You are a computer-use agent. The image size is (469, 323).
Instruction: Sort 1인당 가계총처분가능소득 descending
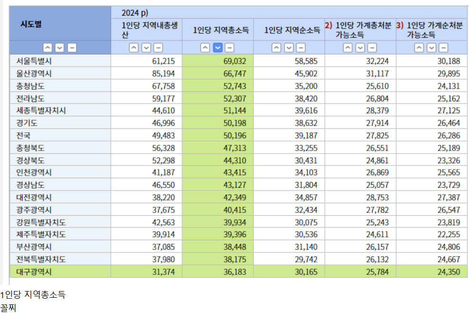coord(360,48)
